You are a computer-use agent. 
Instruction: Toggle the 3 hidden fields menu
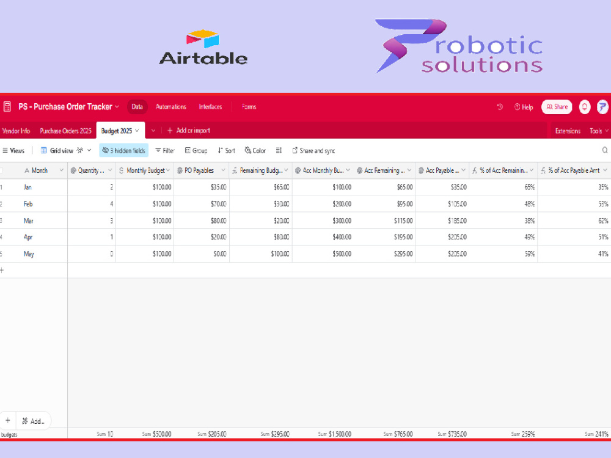[124, 150]
